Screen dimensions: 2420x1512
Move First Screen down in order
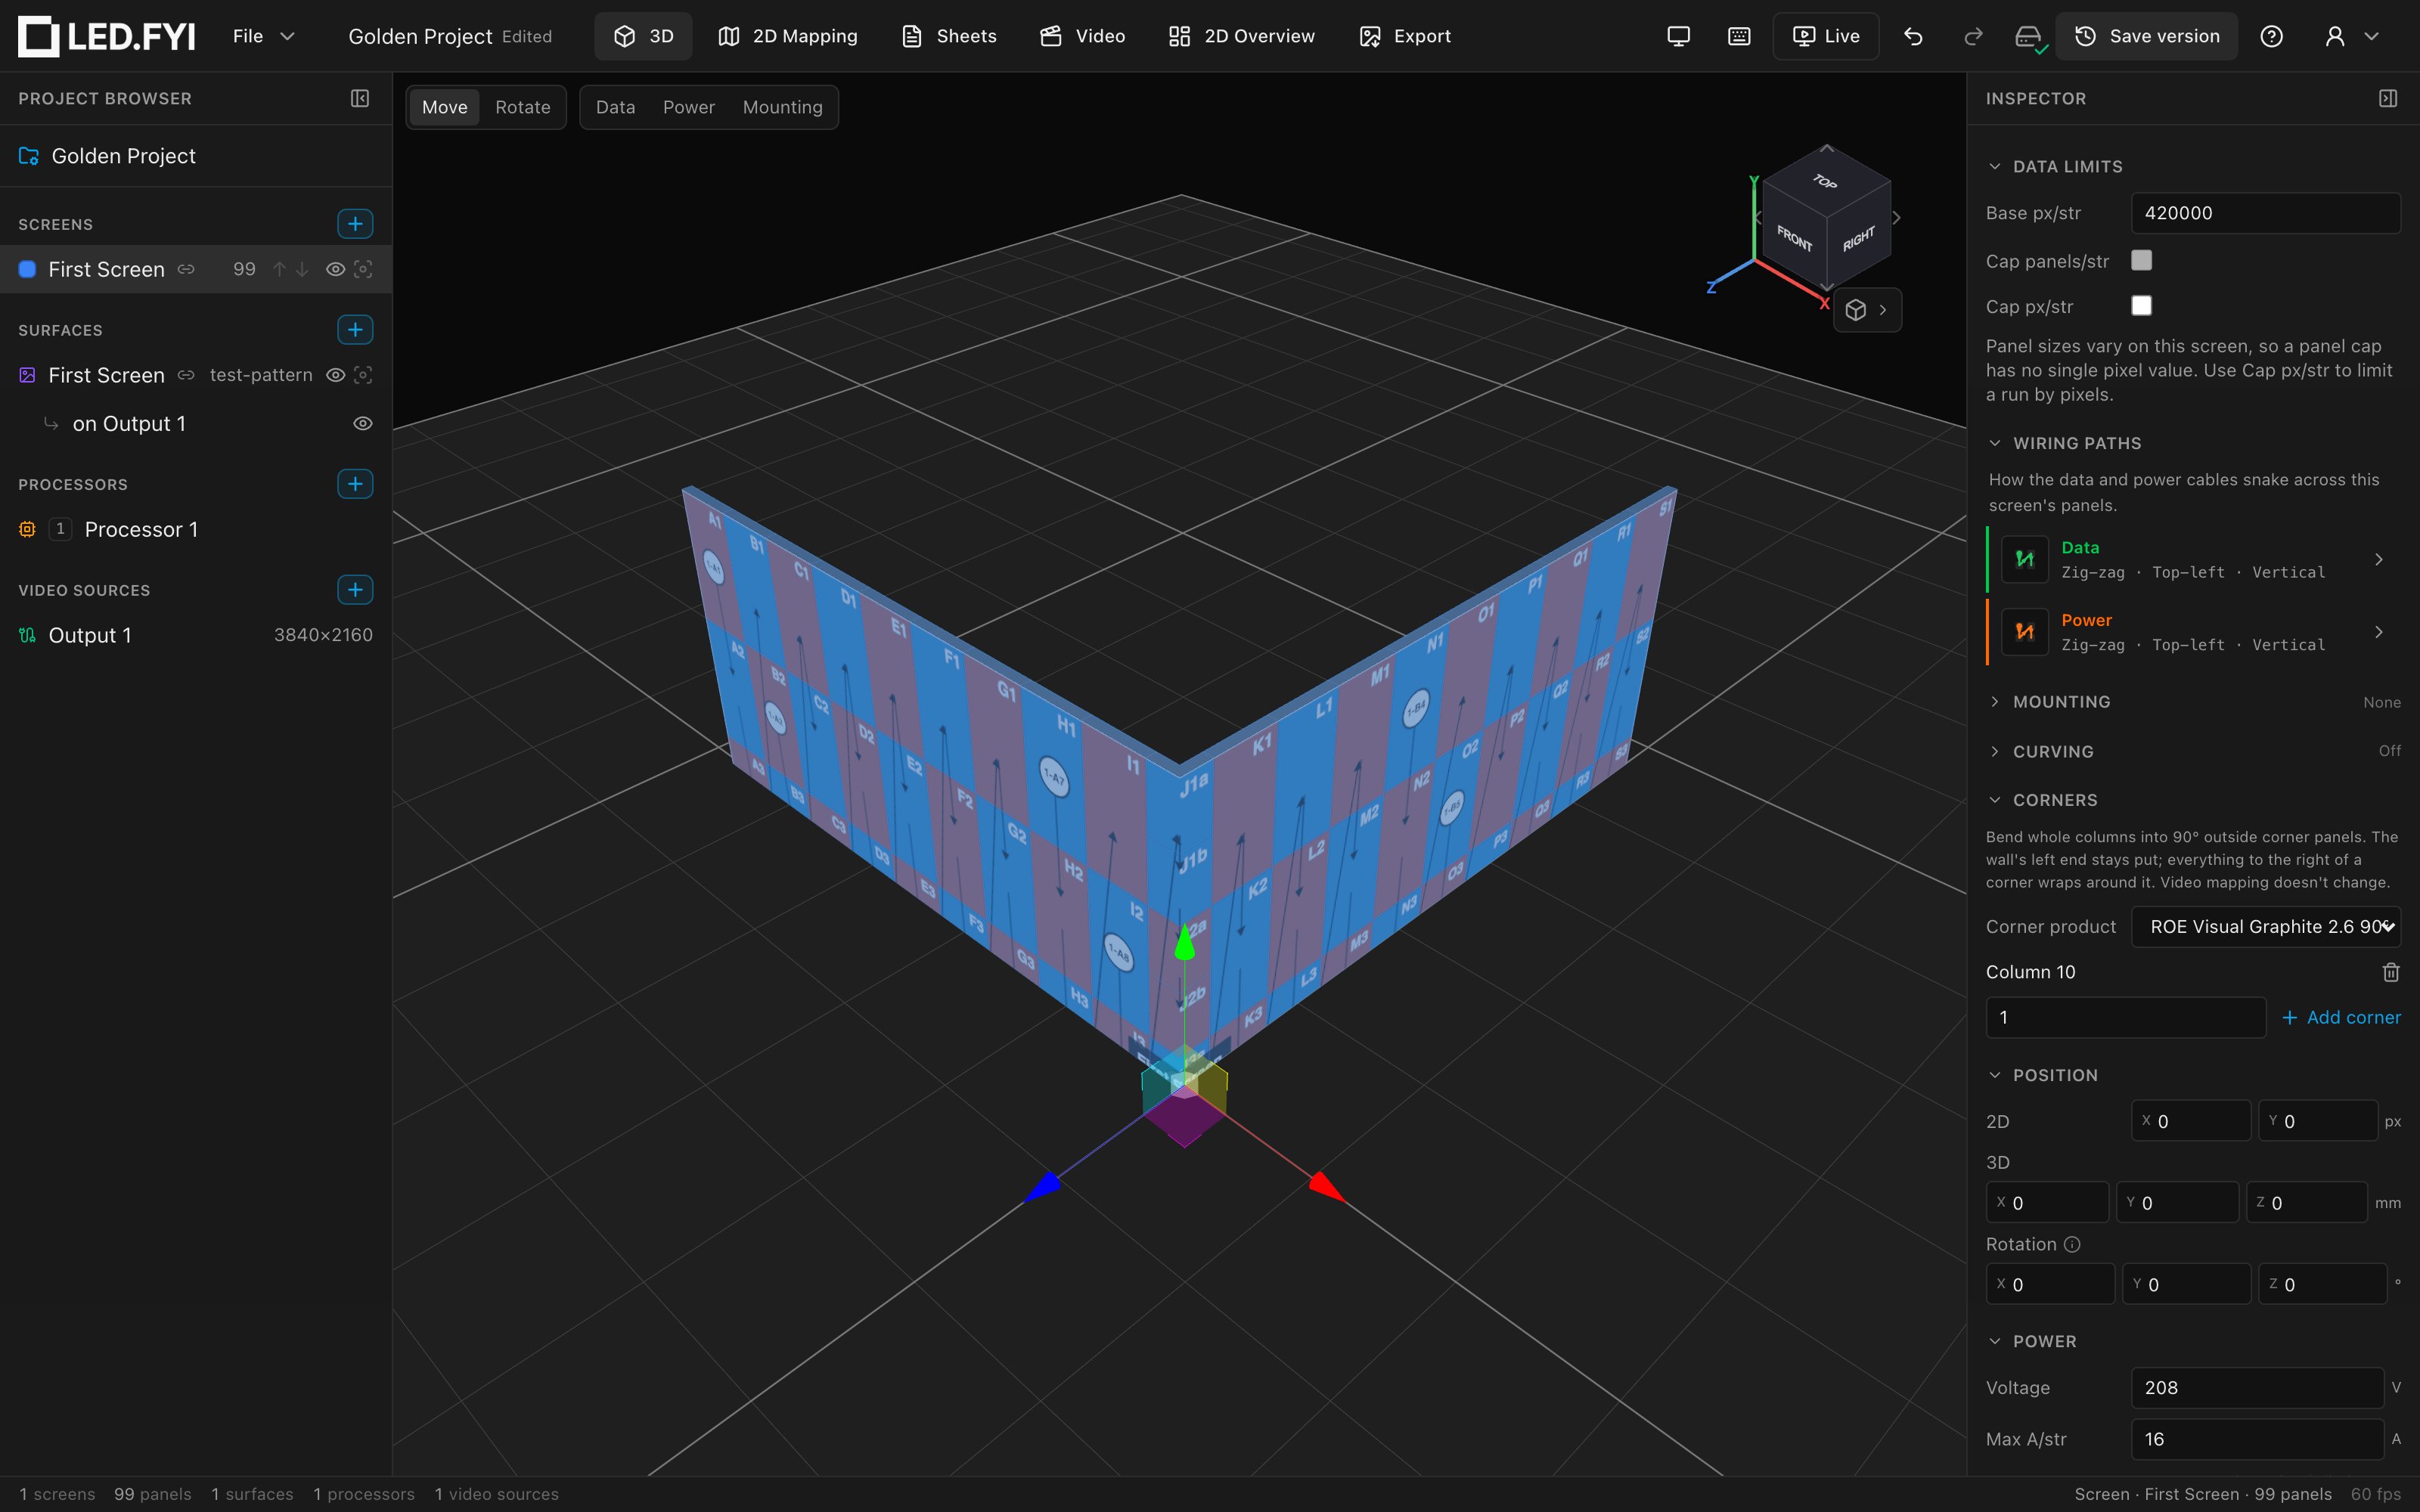[x=302, y=269]
